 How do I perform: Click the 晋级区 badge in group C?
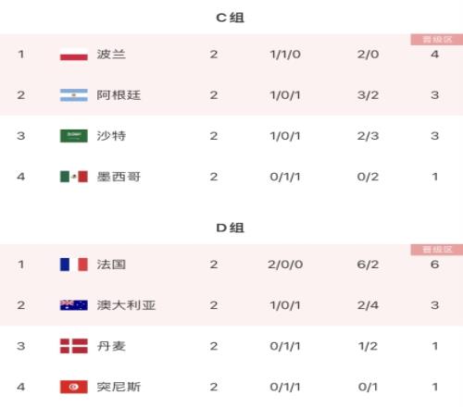point(437,40)
